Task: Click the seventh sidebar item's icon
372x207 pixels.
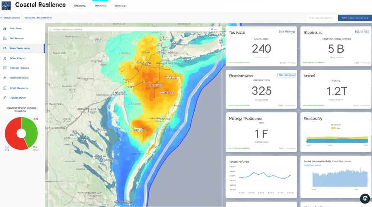Action: tap(5, 88)
